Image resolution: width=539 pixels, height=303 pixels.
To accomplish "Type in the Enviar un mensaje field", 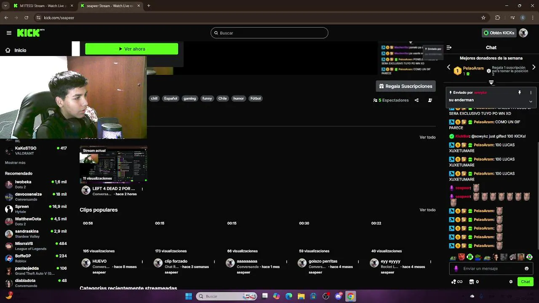I will (491, 268).
